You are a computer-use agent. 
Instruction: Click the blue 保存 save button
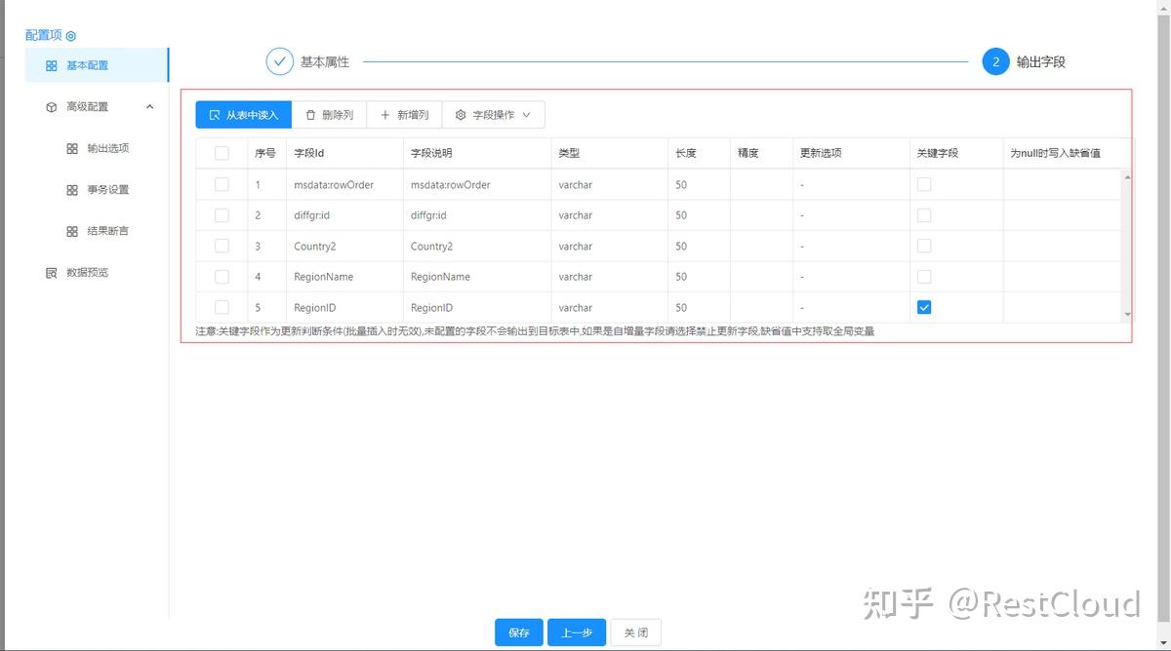click(518, 632)
